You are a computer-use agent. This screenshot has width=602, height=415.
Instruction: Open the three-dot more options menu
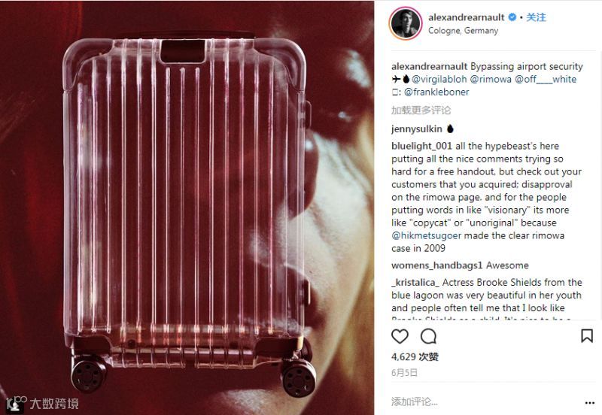point(590,403)
